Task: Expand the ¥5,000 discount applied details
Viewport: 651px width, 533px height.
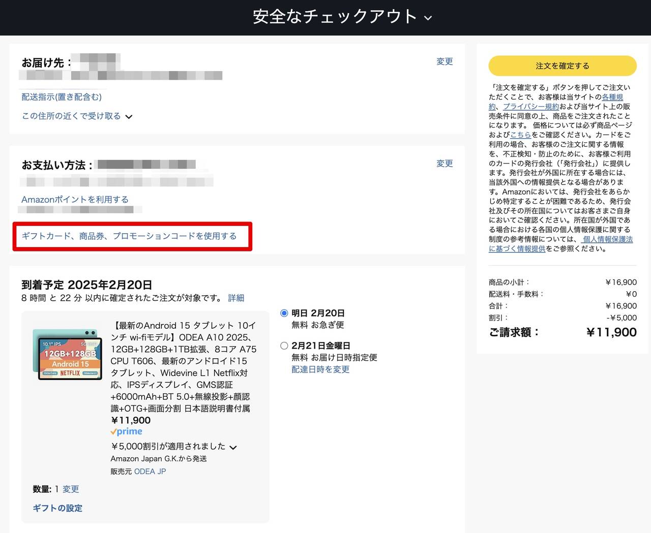Action: click(x=233, y=448)
